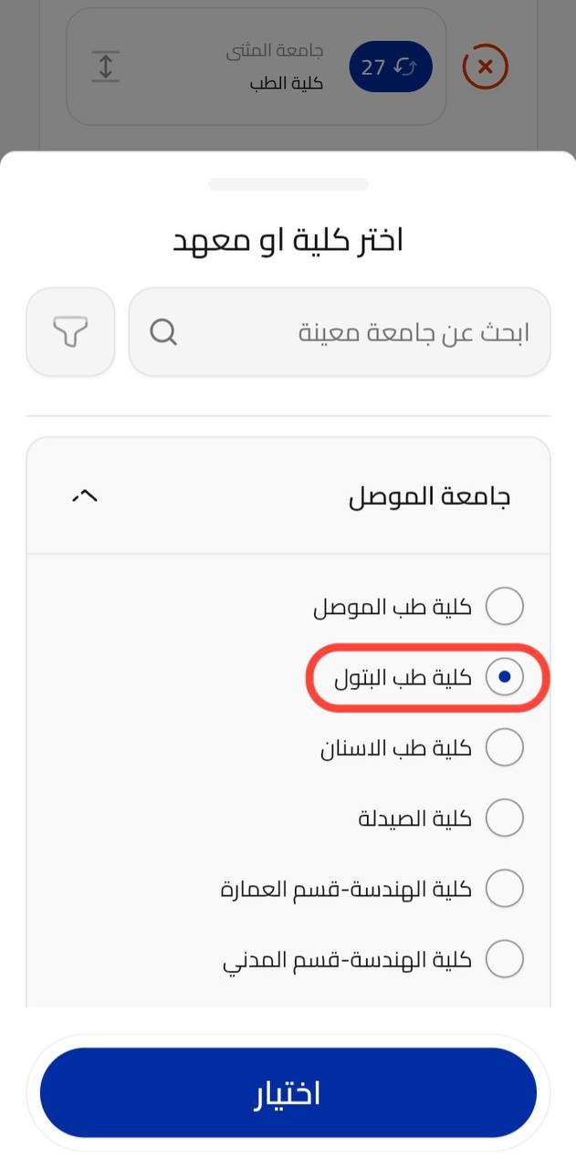Select the كلية طب الموصل radio button
576x1168 pixels.
click(x=505, y=606)
